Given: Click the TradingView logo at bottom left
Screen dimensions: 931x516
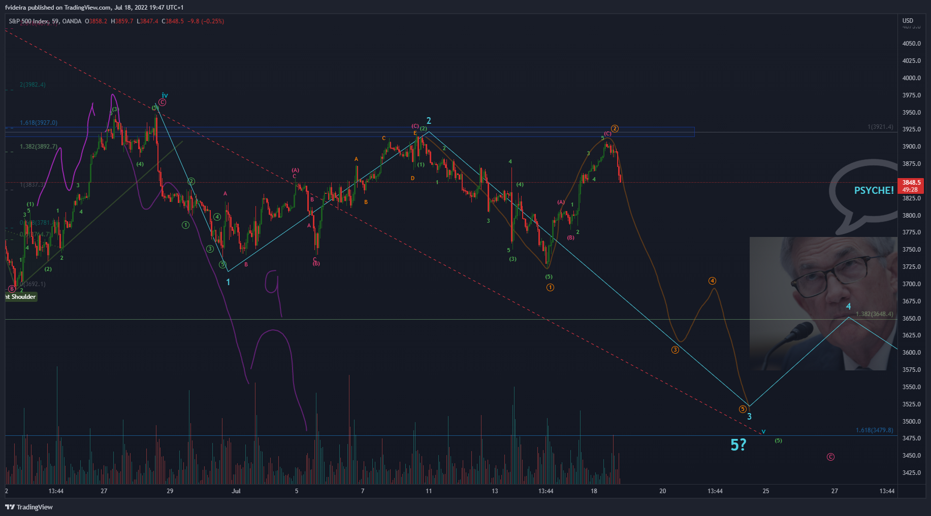Looking at the screenshot, I should [x=29, y=507].
